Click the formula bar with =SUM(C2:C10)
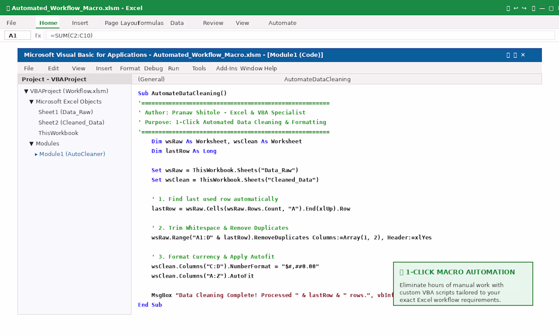The image size is (559, 336). coord(300,35)
